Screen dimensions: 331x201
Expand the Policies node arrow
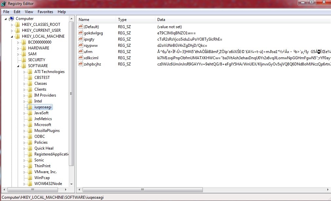(25, 143)
